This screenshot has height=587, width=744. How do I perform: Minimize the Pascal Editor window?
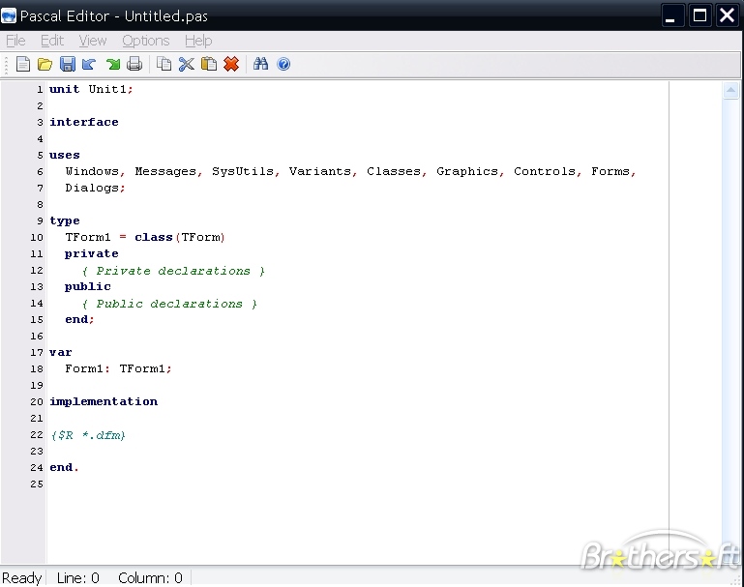pyautogui.click(x=672, y=15)
